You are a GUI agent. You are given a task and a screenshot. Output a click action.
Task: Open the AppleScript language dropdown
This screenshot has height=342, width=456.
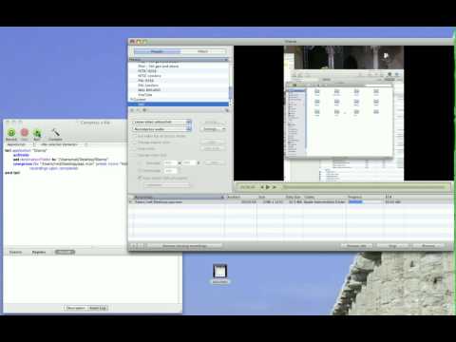21,144
